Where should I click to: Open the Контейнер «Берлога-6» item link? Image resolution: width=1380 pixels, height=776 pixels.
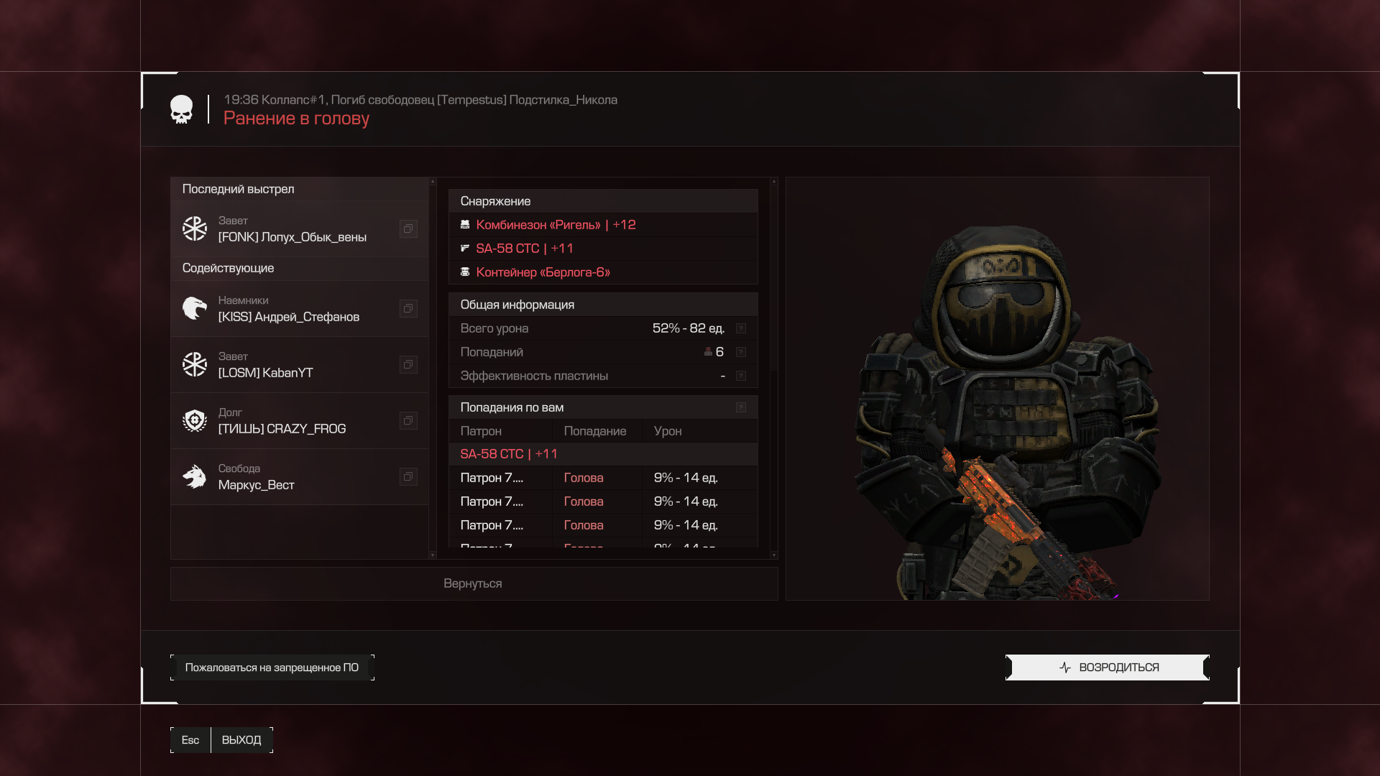(543, 272)
